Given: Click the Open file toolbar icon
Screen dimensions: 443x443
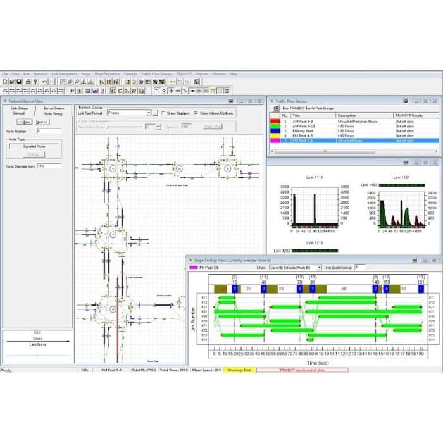Looking at the screenshot, I should [12, 82].
